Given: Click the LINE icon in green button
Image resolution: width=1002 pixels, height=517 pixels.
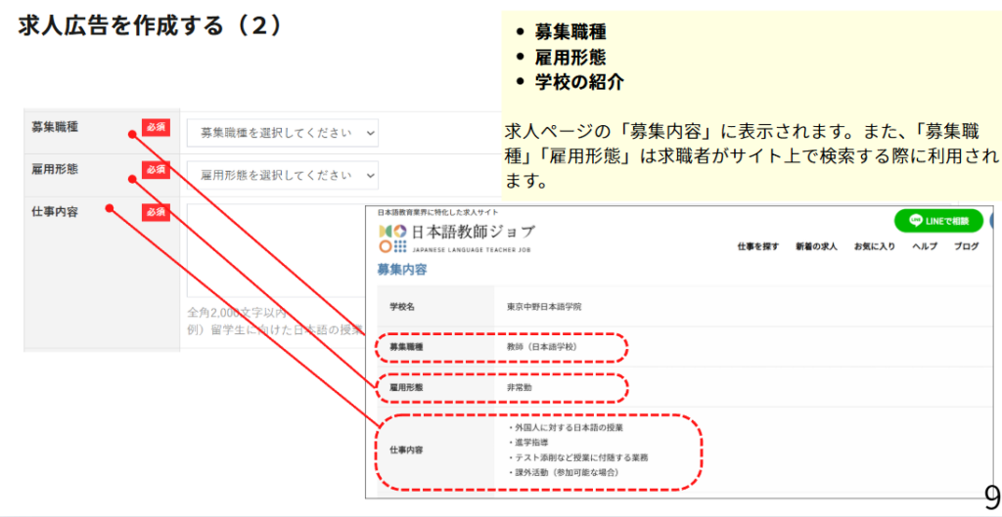Looking at the screenshot, I should 915,221.
